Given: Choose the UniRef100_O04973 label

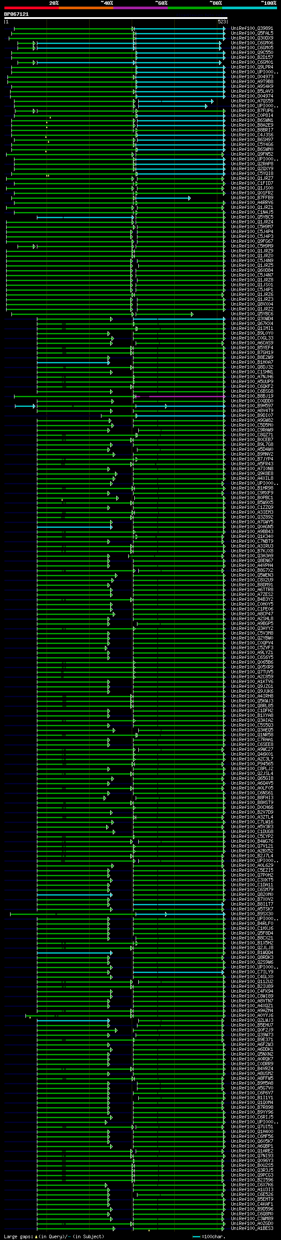Looking at the screenshot, I should (252, 77).
